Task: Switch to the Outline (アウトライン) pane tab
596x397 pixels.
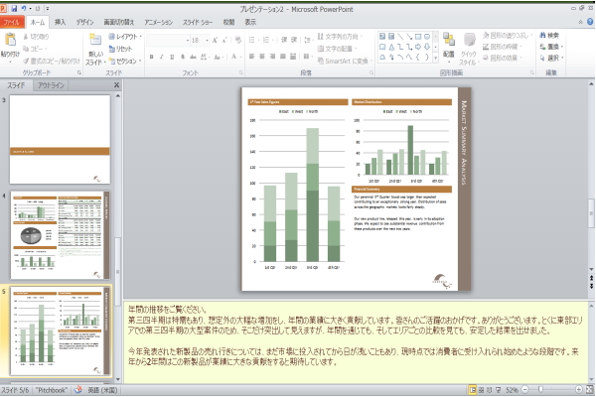Action: (51, 85)
